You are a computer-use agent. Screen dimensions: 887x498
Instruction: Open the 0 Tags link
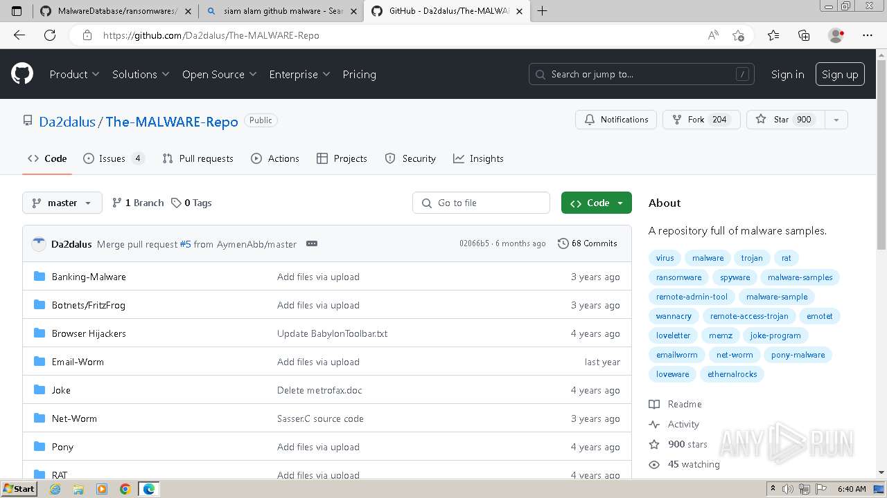coord(192,203)
